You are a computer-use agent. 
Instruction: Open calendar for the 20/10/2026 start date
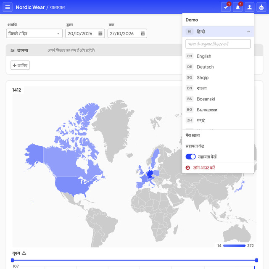[x=100, y=34]
